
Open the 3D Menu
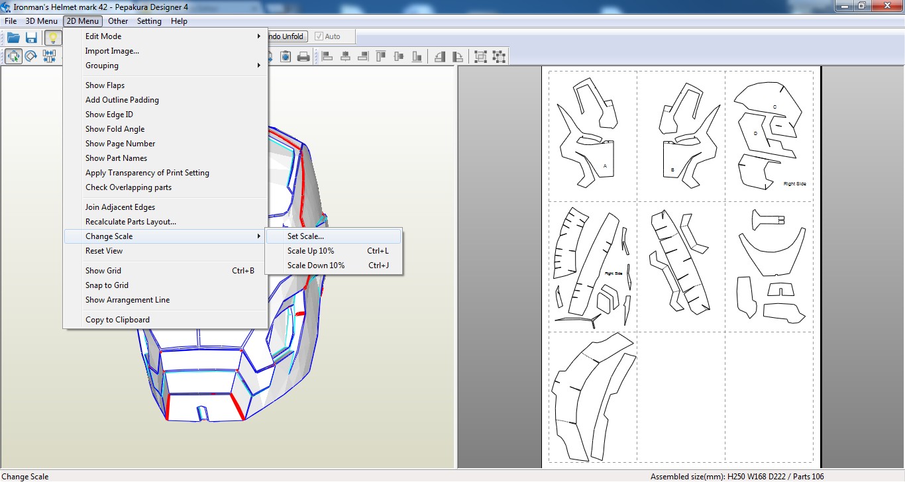42,21
